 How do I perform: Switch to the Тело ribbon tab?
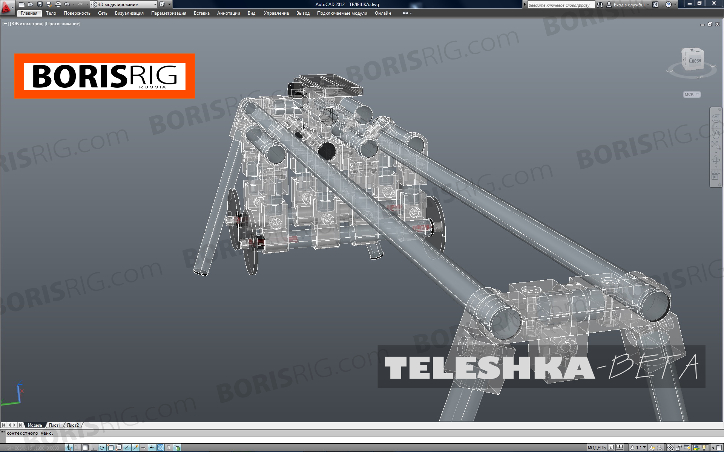tap(51, 13)
